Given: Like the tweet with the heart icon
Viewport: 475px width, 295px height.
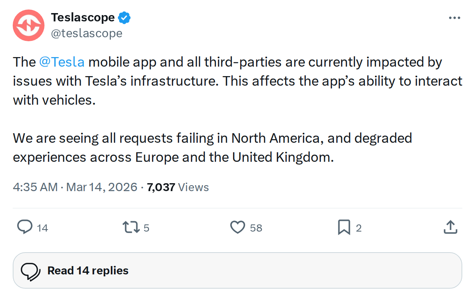Looking at the screenshot, I should [237, 227].
